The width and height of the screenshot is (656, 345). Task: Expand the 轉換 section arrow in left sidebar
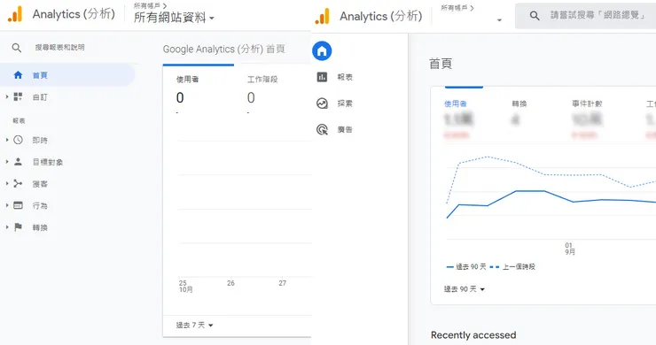(7, 226)
